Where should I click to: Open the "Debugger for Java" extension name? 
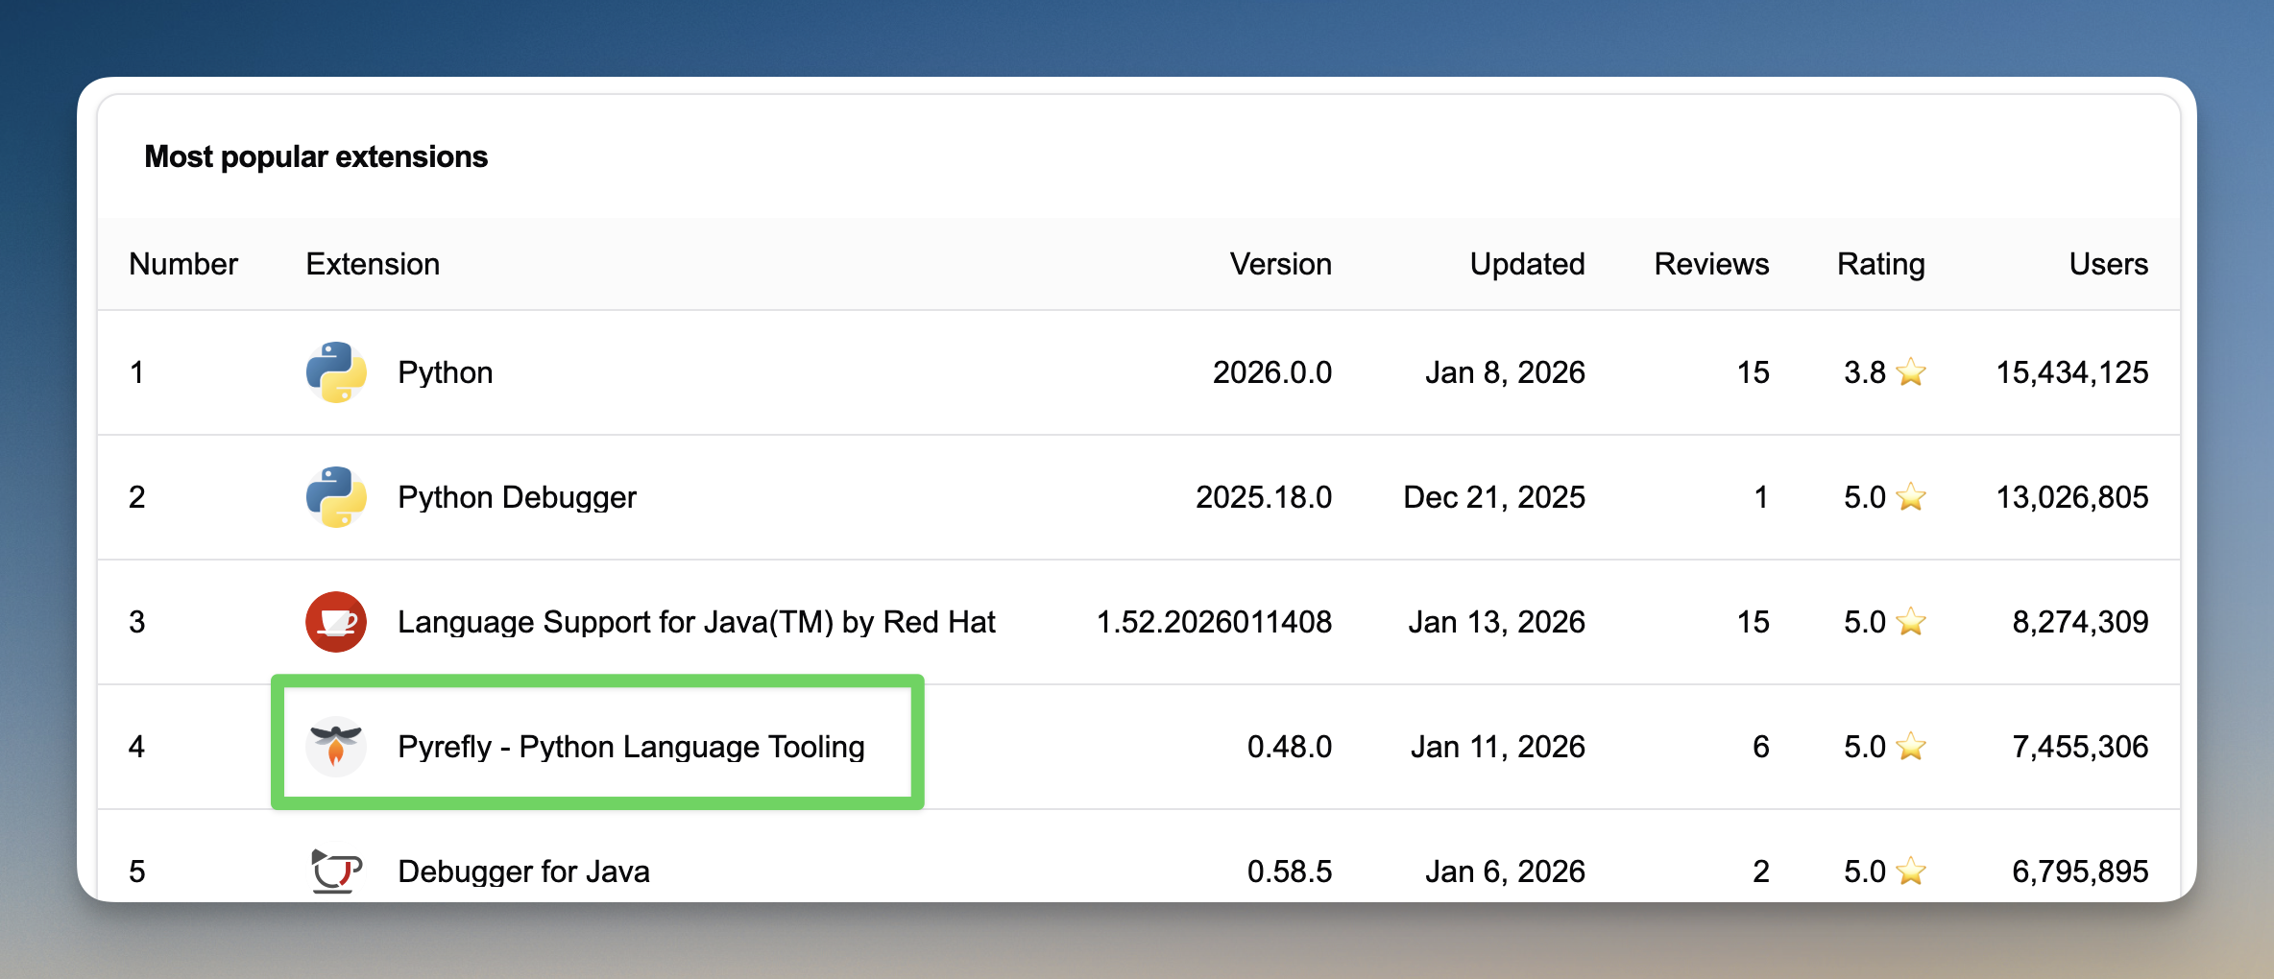tap(524, 872)
